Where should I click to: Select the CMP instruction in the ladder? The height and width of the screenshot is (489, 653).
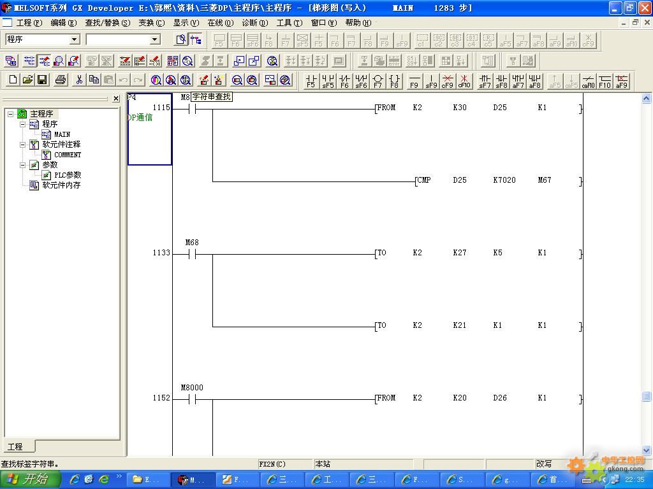pyautogui.click(x=423, y=180)
